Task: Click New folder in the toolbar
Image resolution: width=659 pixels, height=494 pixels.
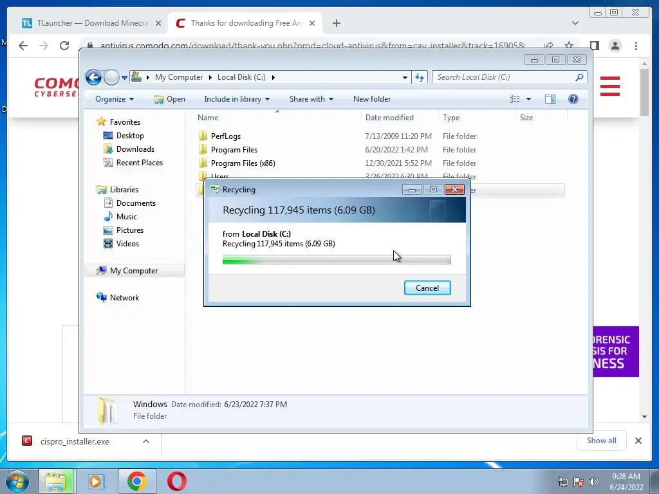Action: pyautogui.click(x=372, y=99)
